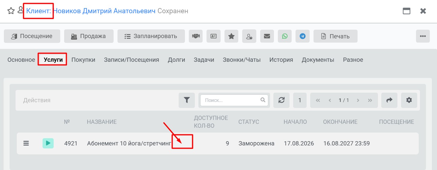437x170 pixels.
Task: Click client name Новиков Дмитрий Анатольевич
Action: (x=104, y=11)
